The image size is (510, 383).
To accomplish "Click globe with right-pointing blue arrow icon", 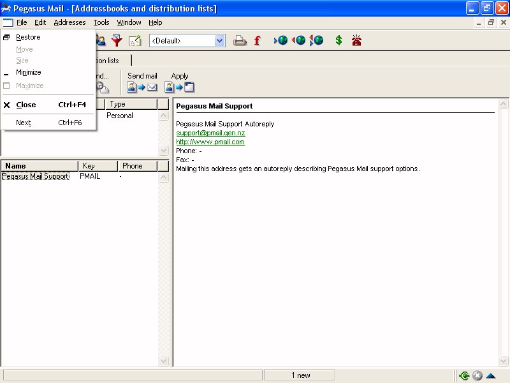I will click(x=280, y=40).
